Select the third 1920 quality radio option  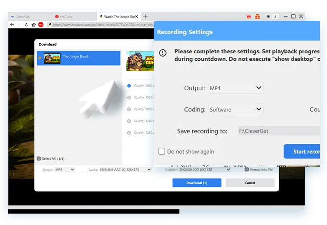pyautogui.click(x=129, y=109)
